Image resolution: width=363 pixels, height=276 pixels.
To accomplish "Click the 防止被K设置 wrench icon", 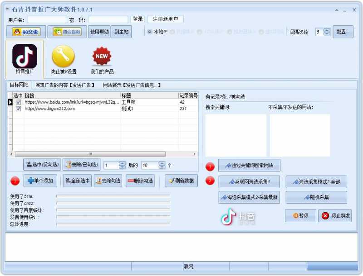I will tap(63, 55).
